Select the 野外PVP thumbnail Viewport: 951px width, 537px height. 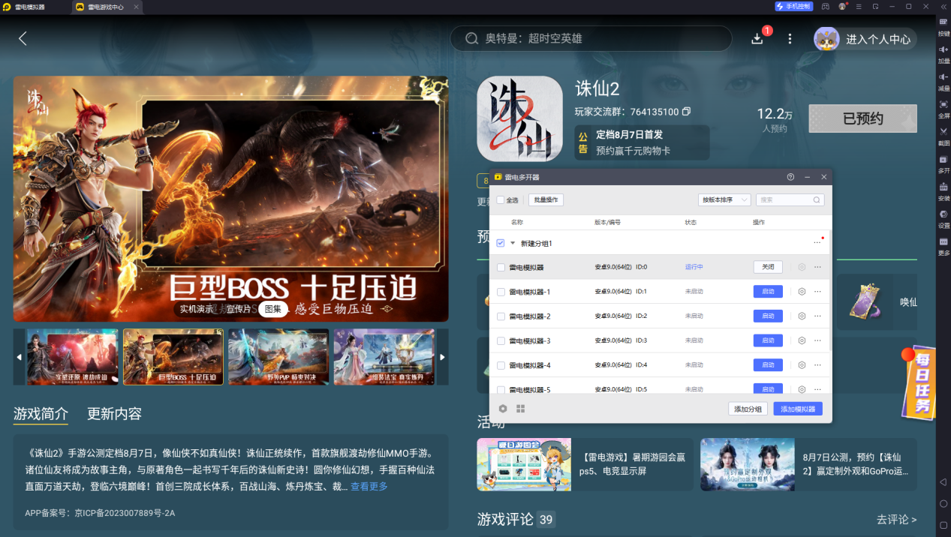[x=278, y=357]
